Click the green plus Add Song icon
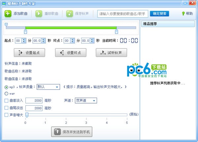198x142 pixels. point(8,14)
